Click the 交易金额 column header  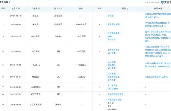35,9
